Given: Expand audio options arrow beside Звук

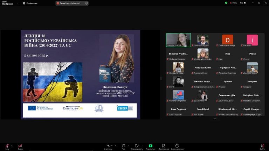Looking at the screenshot, I should click(x=12, y=145).
